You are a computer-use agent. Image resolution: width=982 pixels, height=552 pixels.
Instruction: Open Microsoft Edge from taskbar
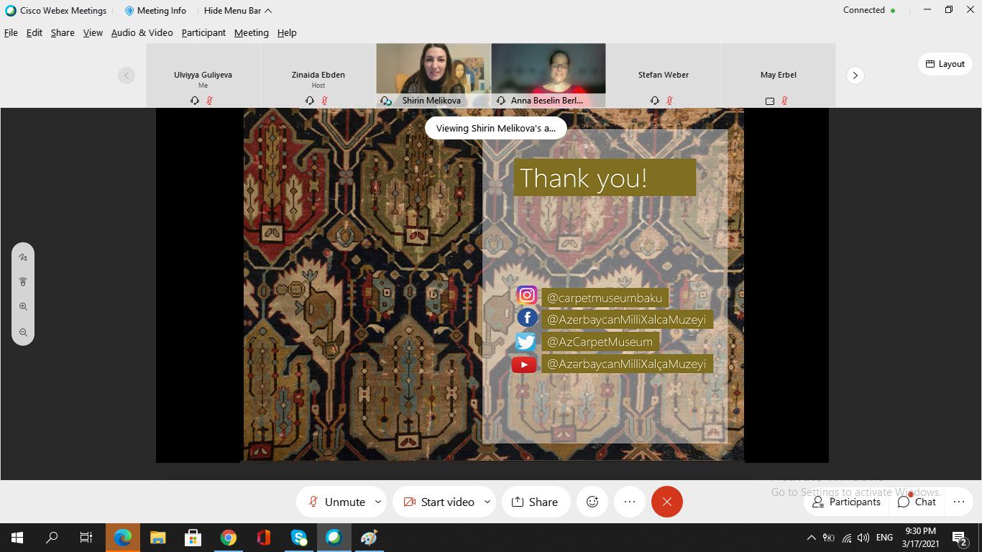pyautogui.click(x=123, y=538)
